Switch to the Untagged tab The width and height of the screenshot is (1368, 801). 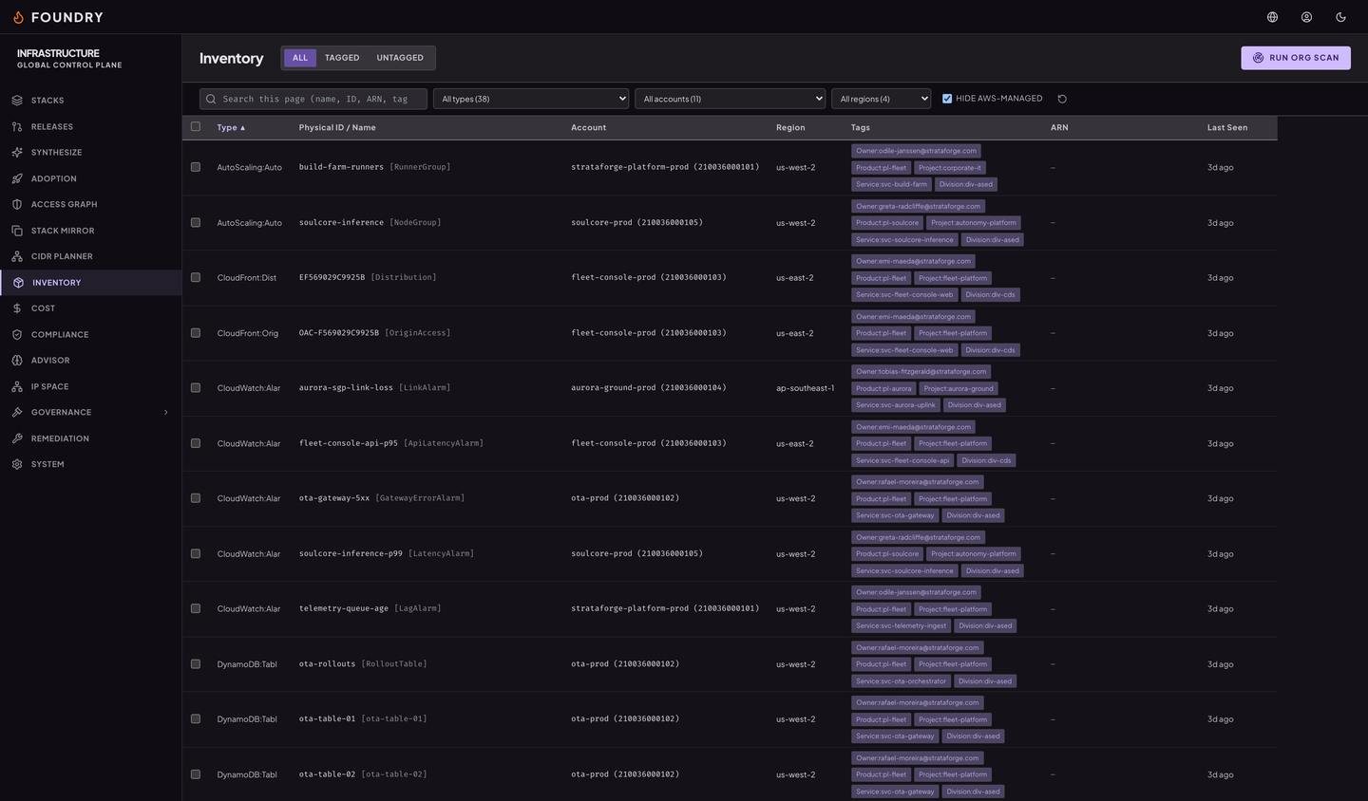tap(400, 58)
